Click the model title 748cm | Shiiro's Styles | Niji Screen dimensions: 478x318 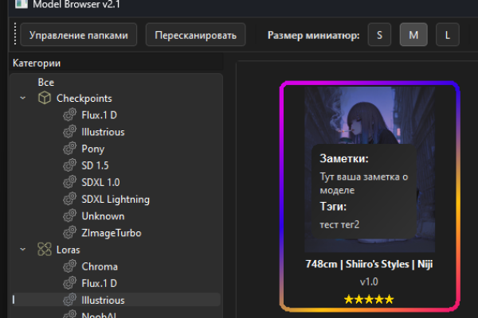tap(369, 264)
